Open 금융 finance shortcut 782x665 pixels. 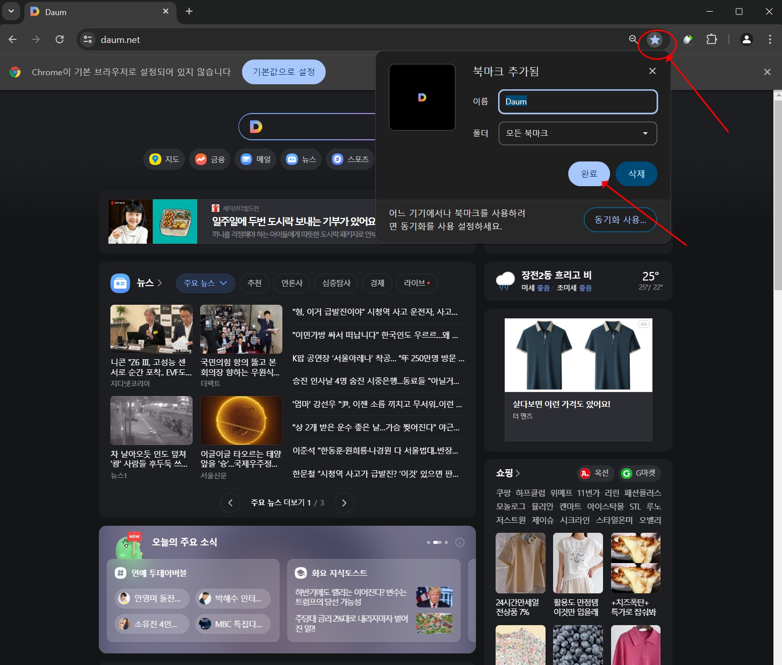210,159
